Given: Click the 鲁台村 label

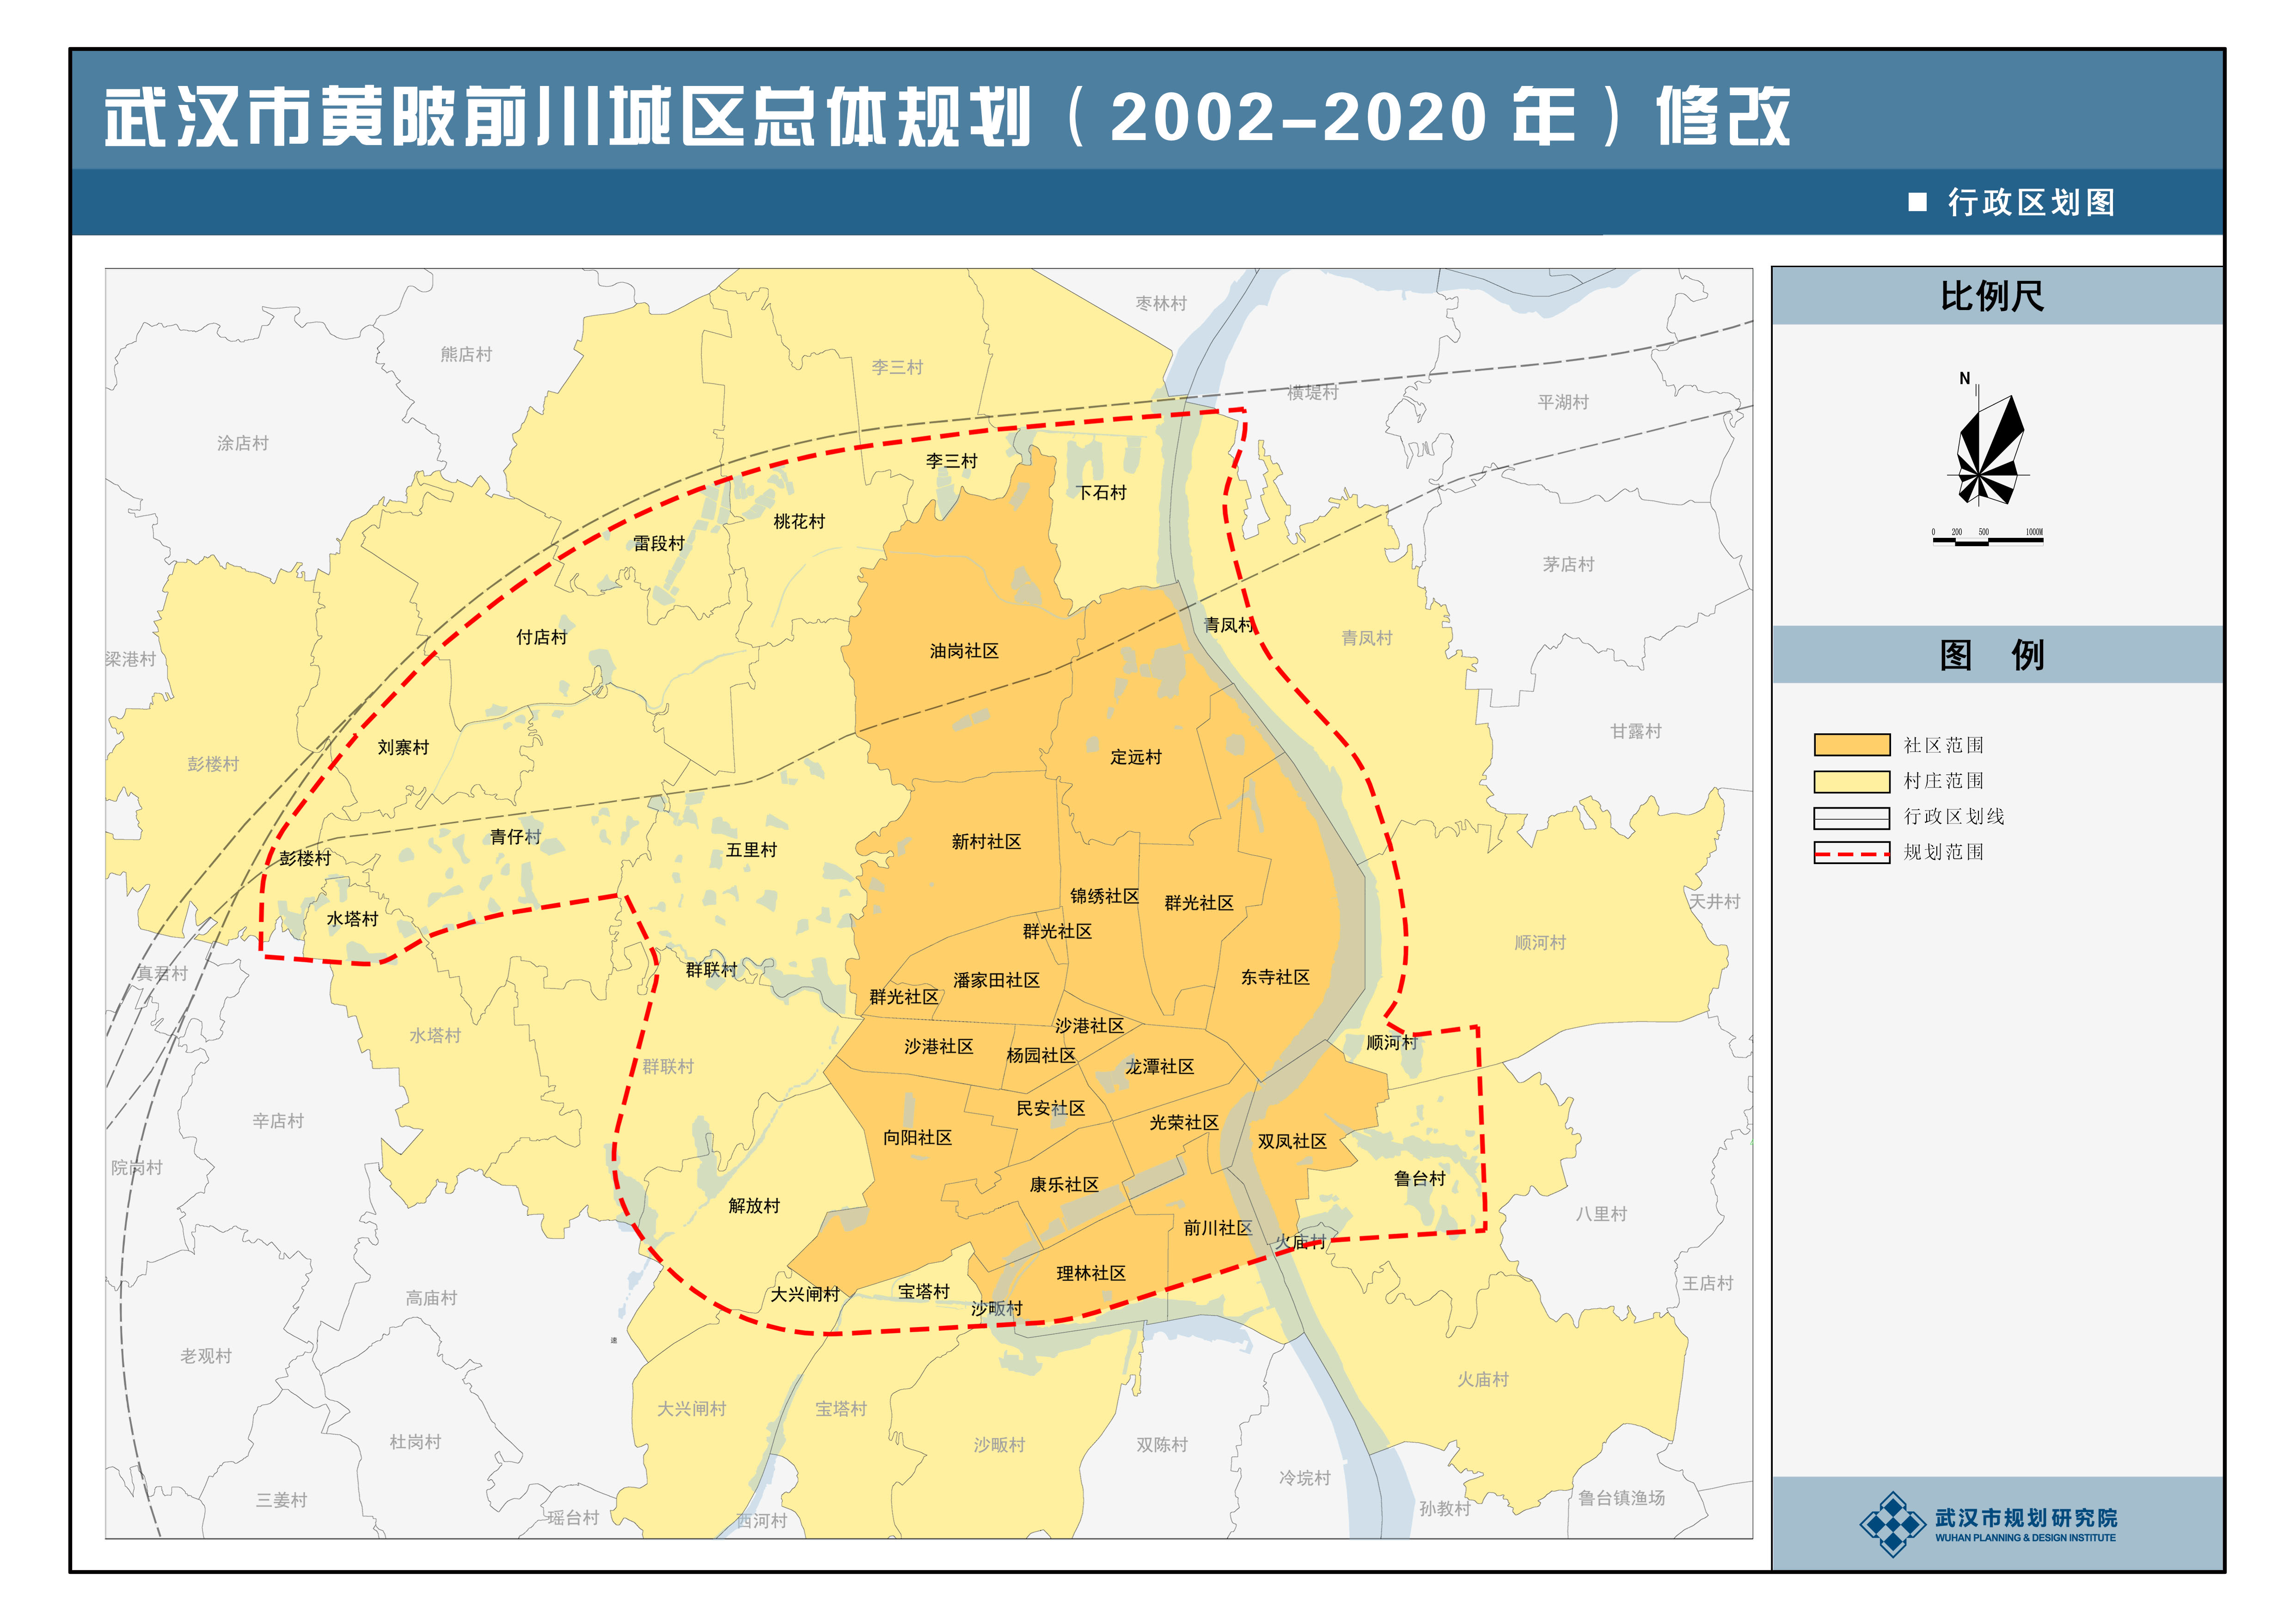Looking at the screenshot, I should [1420, 1178].
